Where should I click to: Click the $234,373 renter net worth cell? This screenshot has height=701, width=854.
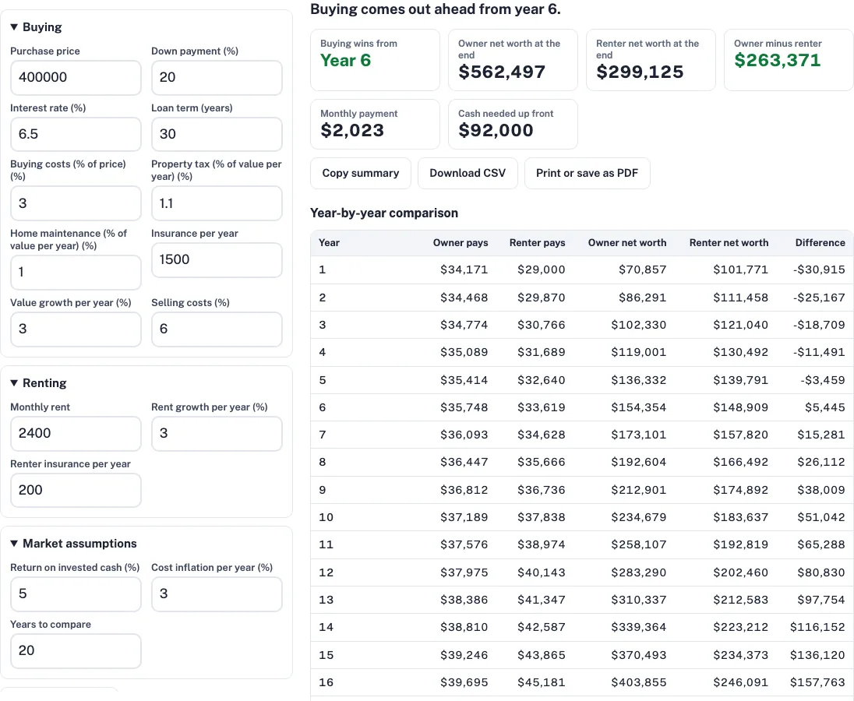click(x=741, y=655)
